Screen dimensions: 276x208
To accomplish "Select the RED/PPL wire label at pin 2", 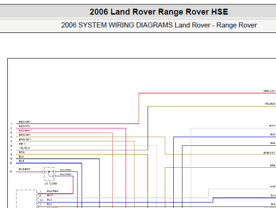I will coord(25,126).
